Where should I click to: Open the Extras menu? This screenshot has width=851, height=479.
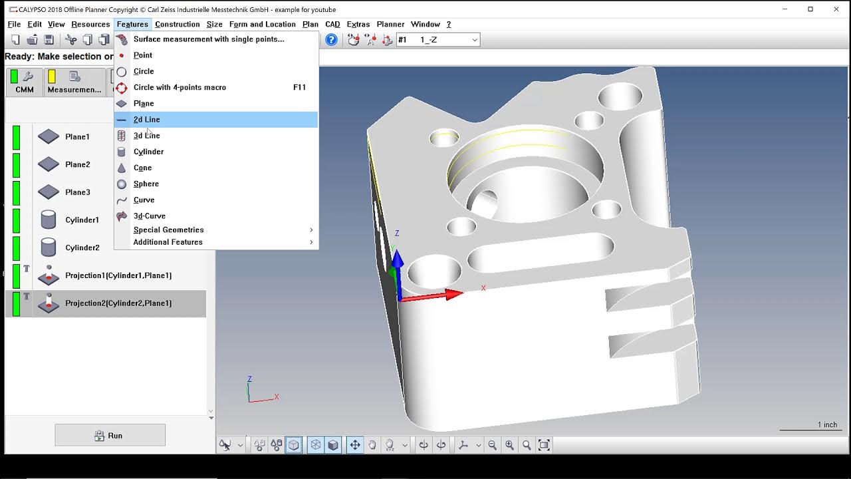(358, 24)
